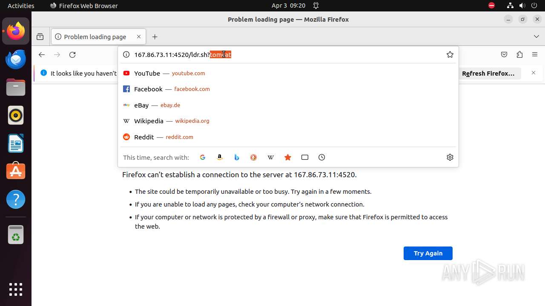The image size is (545, 306).
Task: Open the Files manager in the dock
Action: click(x=16, y=87)
